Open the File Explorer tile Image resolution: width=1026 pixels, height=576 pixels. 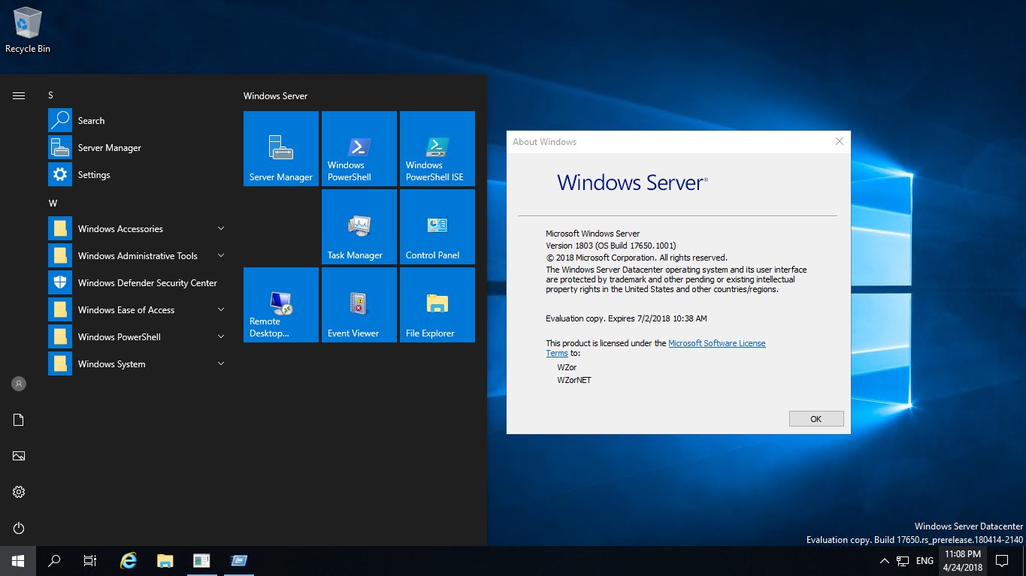coord(437,304)
